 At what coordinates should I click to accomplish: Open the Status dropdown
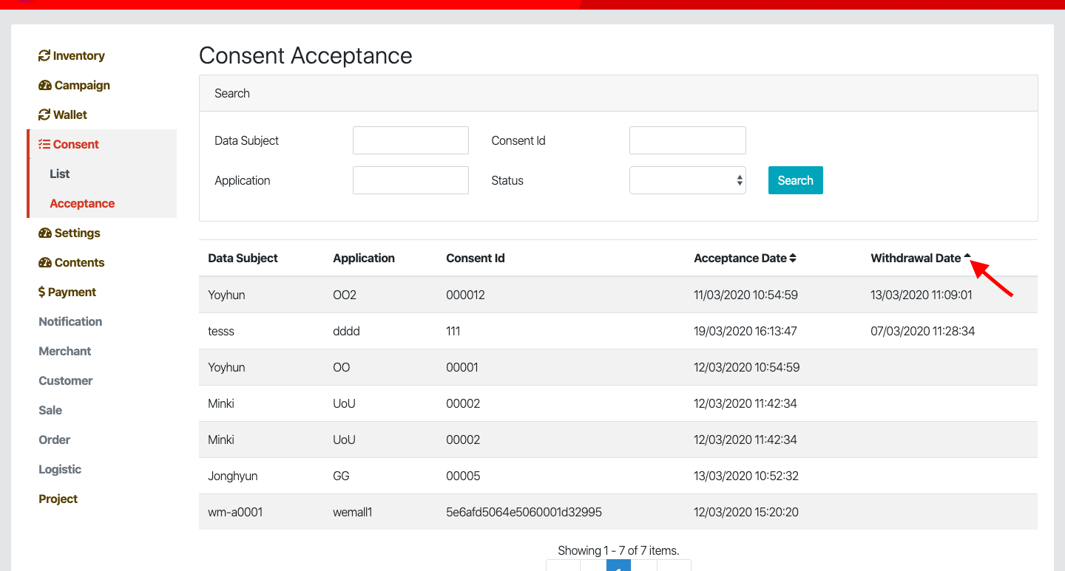687,180
